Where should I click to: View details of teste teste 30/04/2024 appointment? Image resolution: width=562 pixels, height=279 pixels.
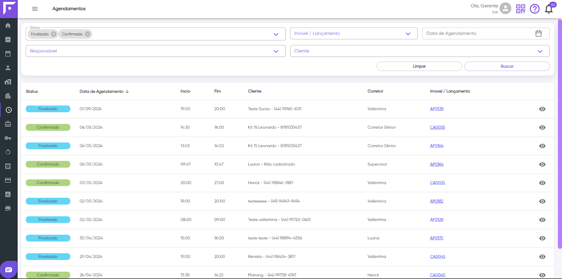542,238
